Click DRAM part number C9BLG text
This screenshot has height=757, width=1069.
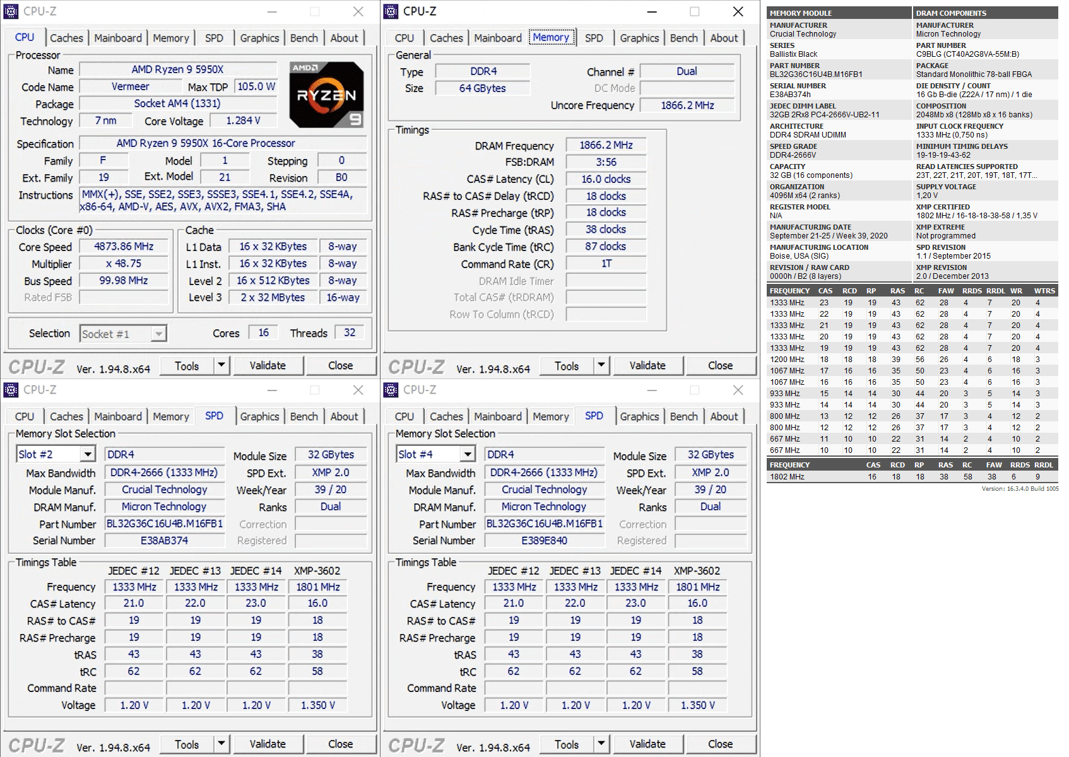967,54
